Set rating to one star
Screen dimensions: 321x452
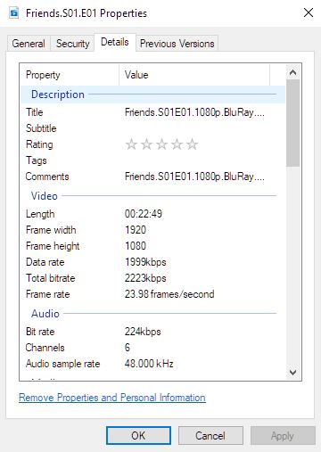(x=131, y=144)
